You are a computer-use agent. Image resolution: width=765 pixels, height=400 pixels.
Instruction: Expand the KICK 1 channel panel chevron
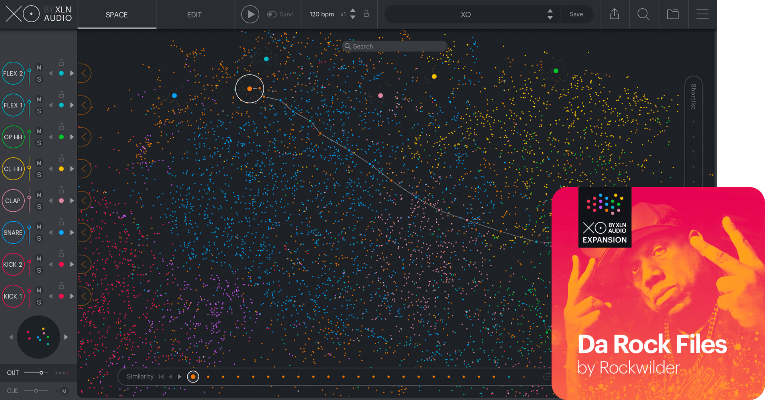pos(84,296)
